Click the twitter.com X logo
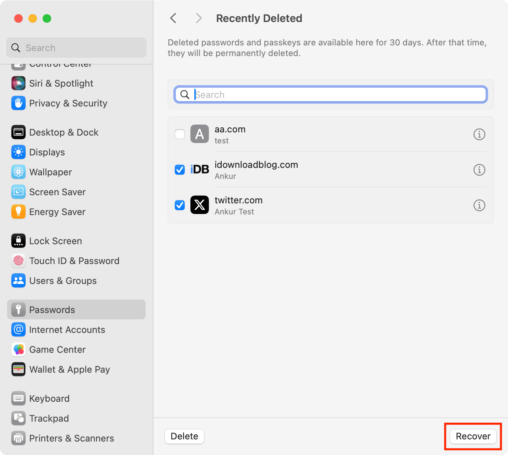Image resolution: width=508 pixels, height=455 pixels. tap(200, 205)
